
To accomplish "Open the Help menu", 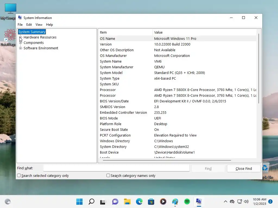I will coord(49,25).
